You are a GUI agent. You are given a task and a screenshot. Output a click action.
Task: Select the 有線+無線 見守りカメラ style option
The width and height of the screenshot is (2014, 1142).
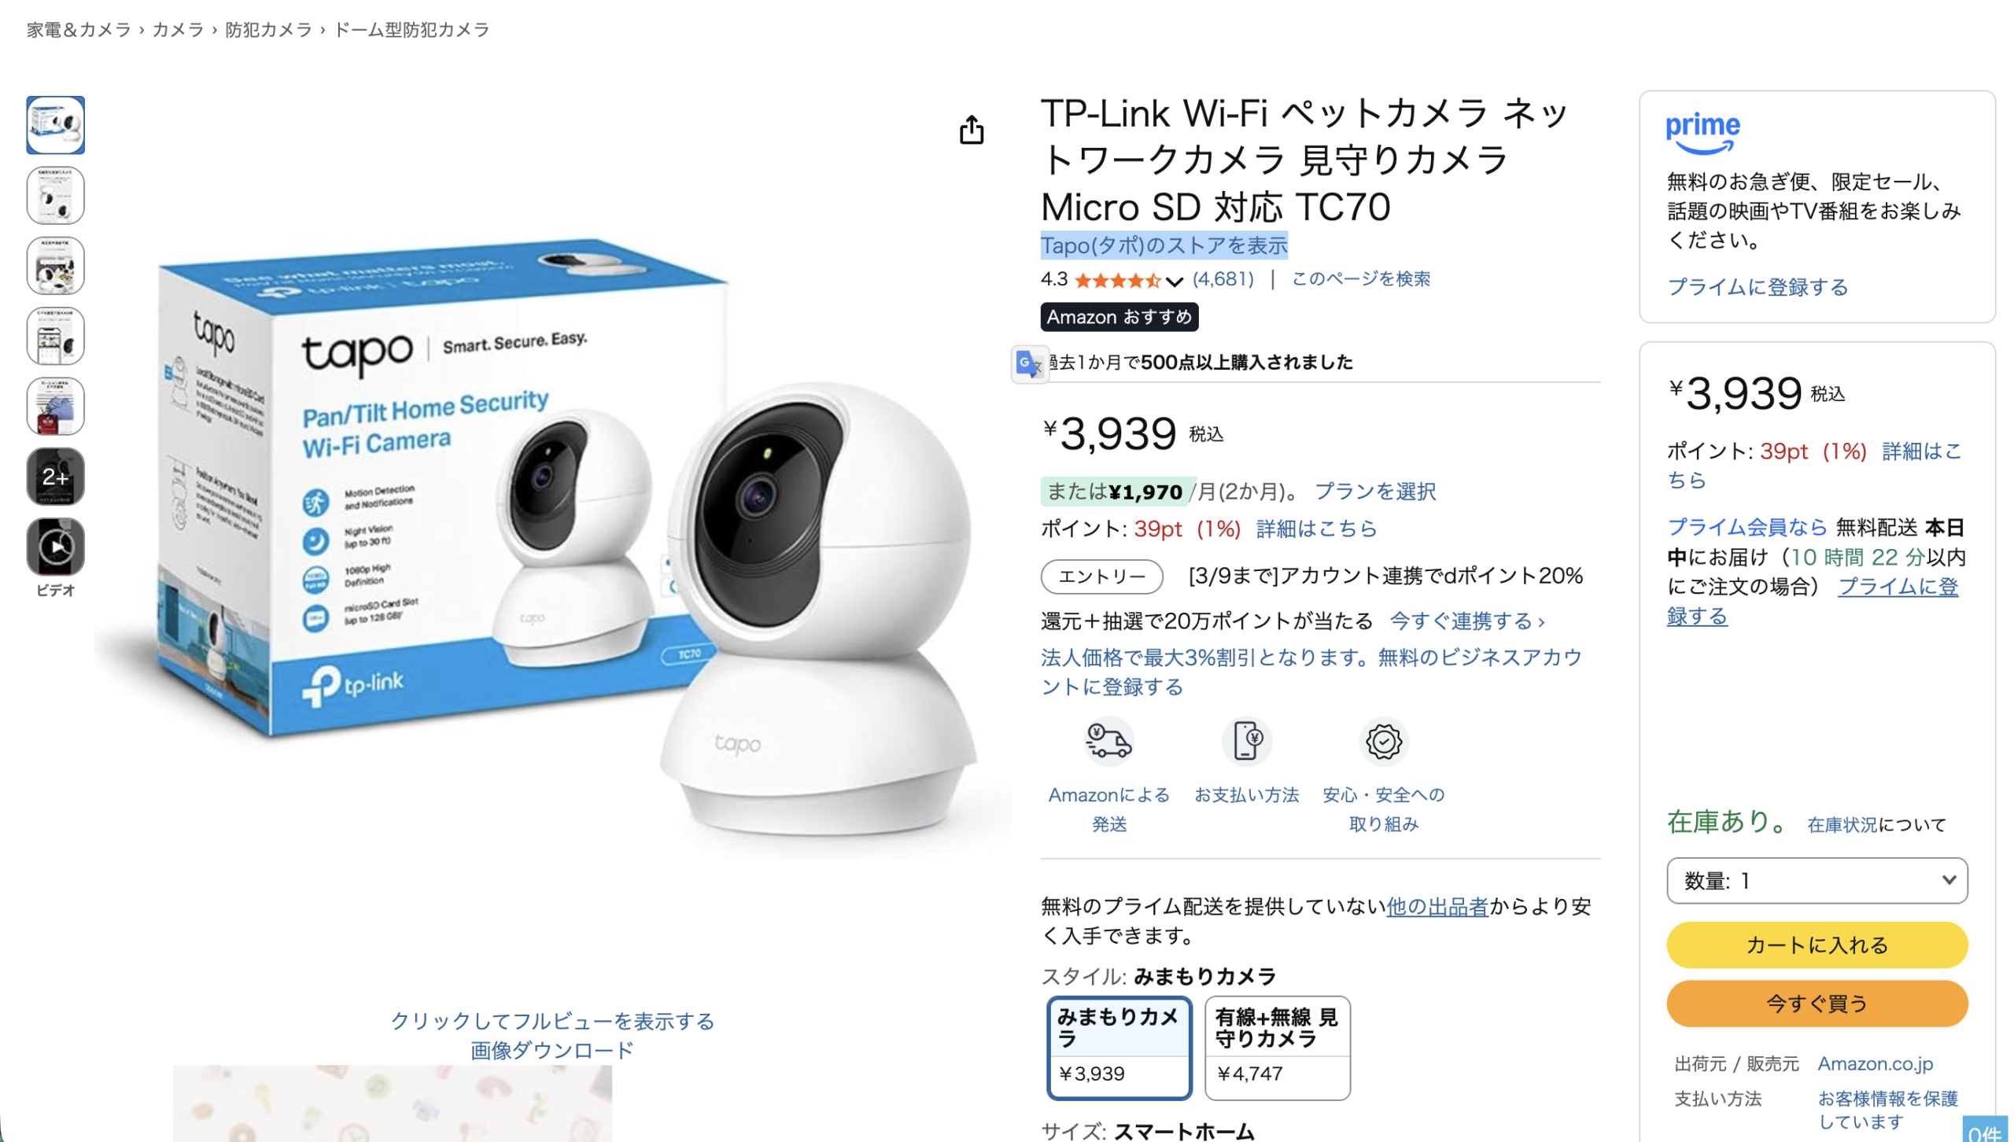coord(1277,1048)
